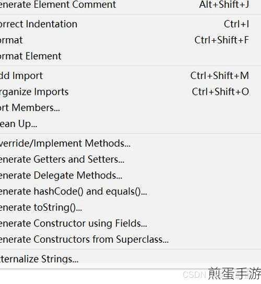Click the Ctrl+Shift+F shortcut label

point(222,40)
